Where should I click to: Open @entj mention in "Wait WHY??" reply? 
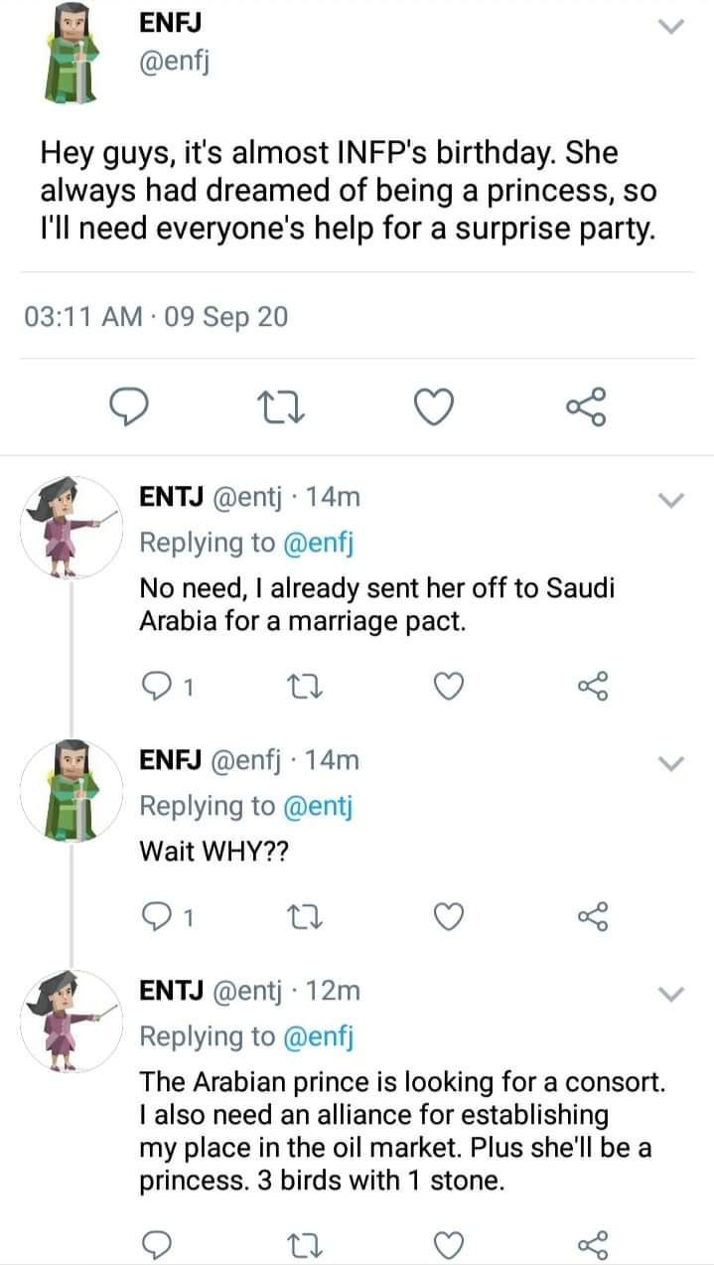click(319, 806)
